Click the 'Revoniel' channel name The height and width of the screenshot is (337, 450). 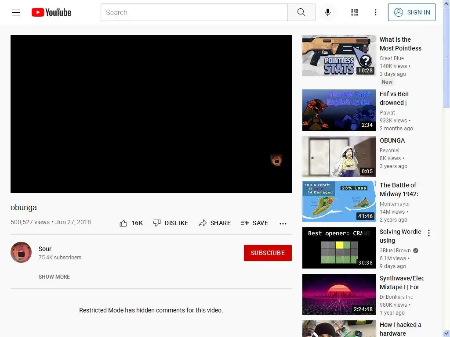pyautogui.click(x=389, y=150)
